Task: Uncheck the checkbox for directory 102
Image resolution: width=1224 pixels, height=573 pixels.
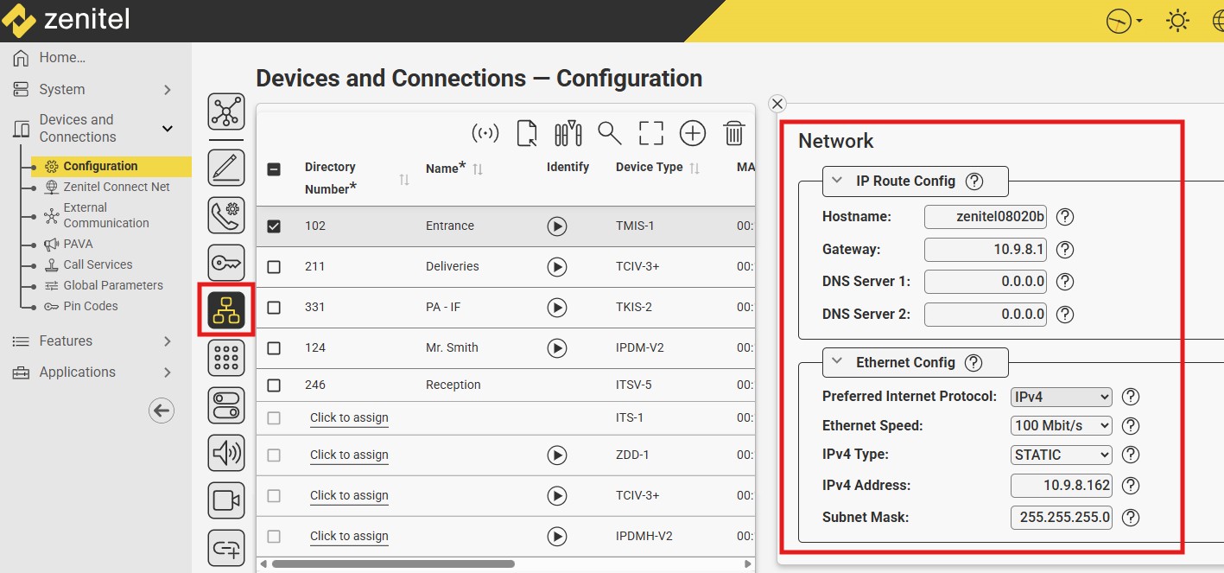Action: coord(274,226)
